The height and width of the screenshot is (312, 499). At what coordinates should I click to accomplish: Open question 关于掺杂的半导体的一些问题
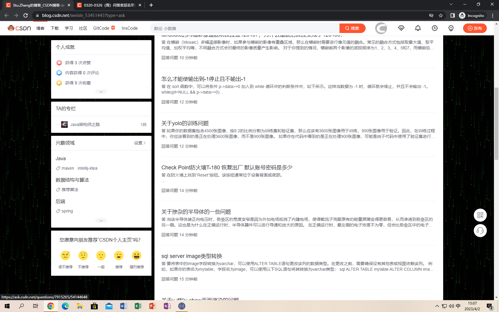point(196,212)
